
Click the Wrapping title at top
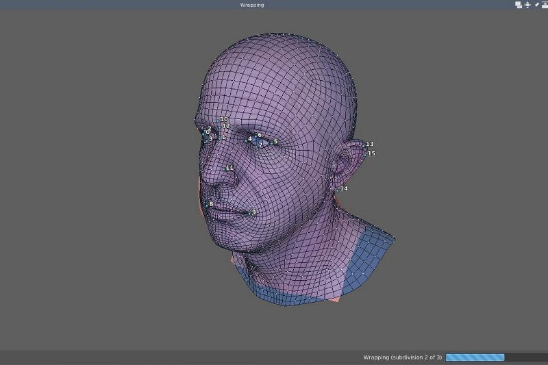point(251,5)
